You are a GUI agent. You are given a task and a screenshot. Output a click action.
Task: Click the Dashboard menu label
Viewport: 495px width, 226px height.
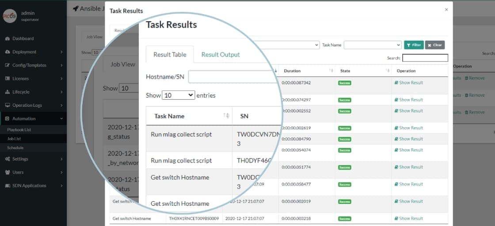point(23,38)
